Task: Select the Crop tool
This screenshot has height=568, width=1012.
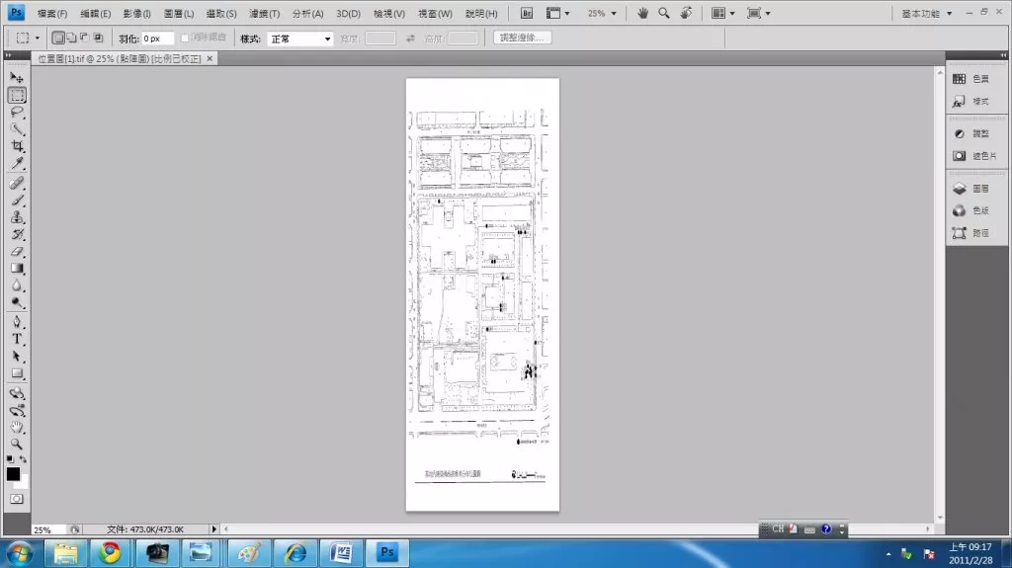Action: 17,146
